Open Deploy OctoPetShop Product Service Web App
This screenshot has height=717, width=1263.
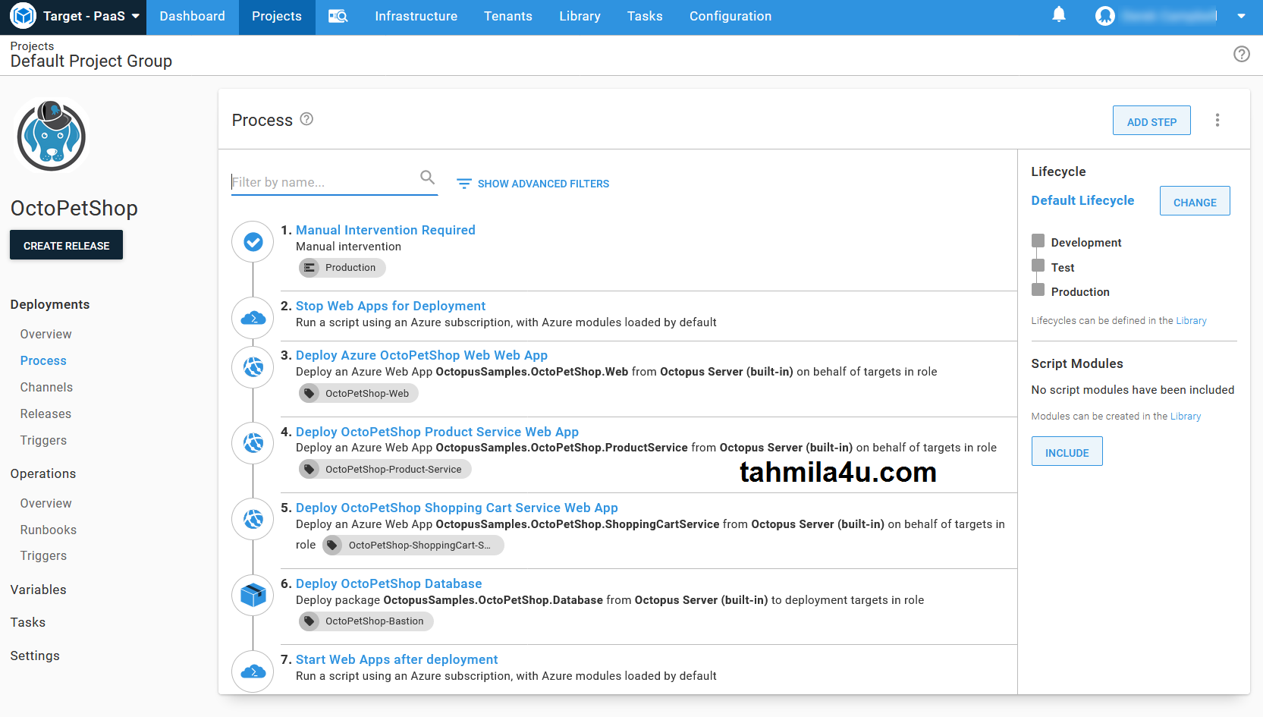coord(437,432)
